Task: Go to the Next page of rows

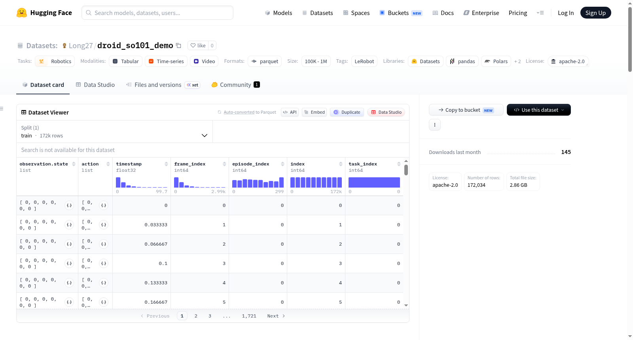Action: (276, 316)
